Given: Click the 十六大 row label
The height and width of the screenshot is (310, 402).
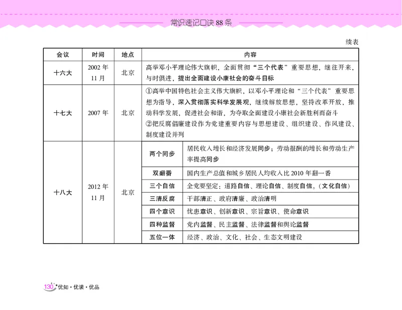Looking at the screenshot, I should [x=63, y=73].
